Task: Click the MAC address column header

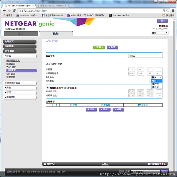Action: [143, 105]
